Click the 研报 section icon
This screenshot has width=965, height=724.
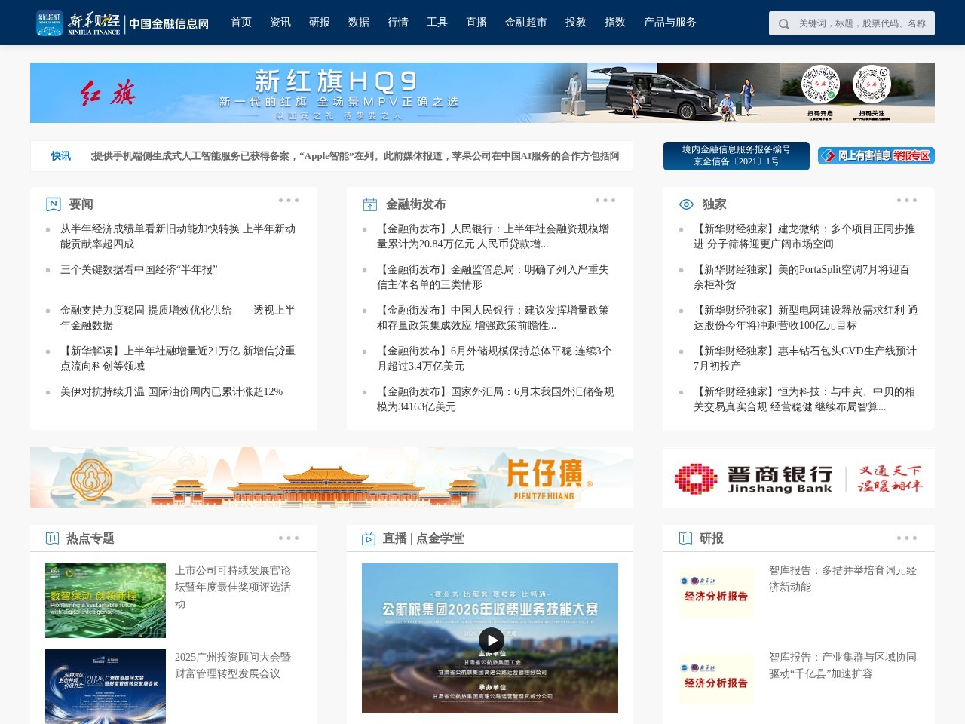coord(685,538)
